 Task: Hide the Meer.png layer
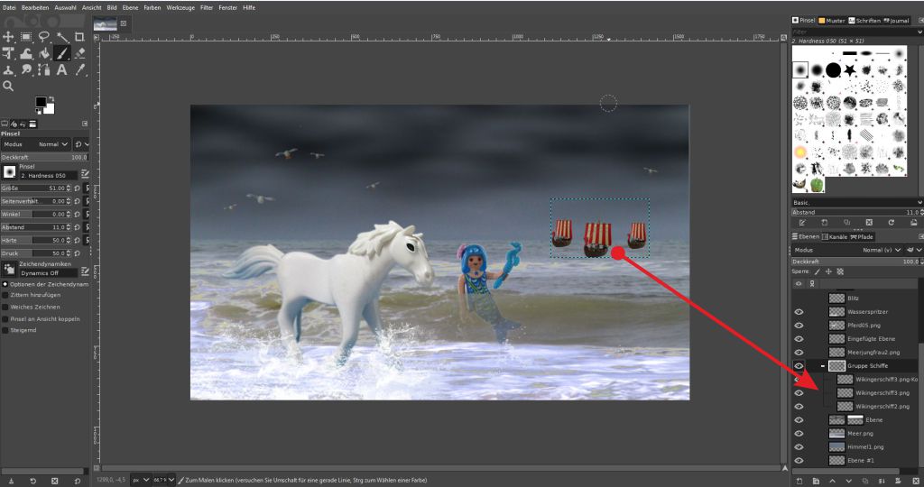tap(799, 434)
